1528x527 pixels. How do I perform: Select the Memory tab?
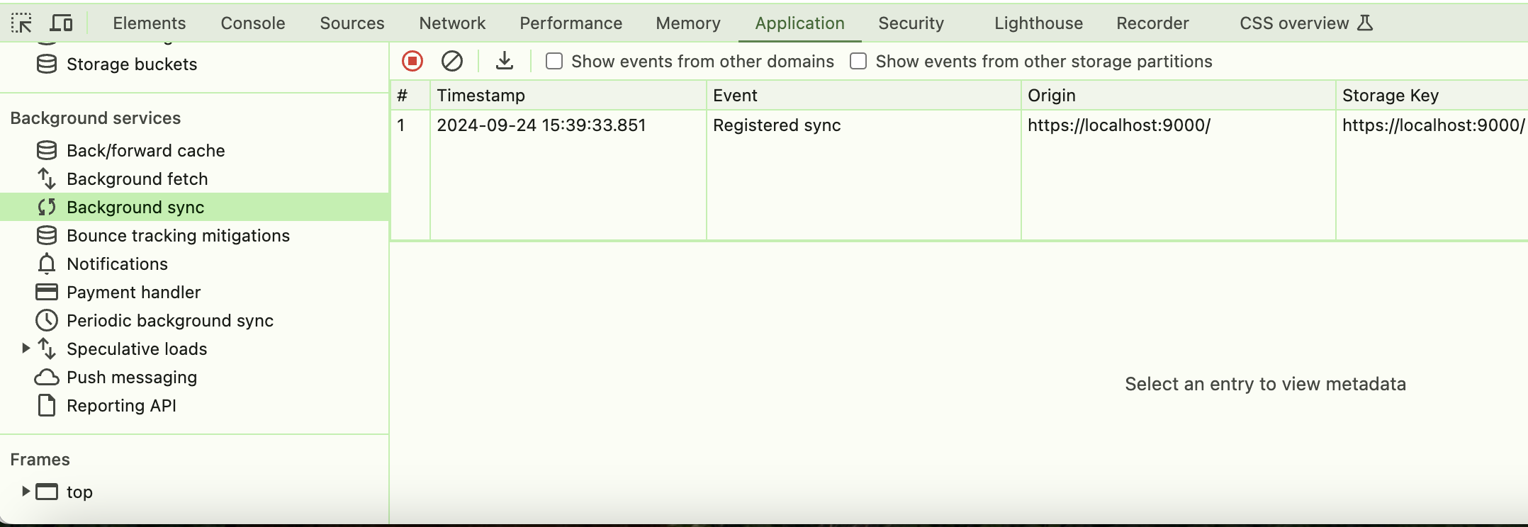[x=688, y=23]
